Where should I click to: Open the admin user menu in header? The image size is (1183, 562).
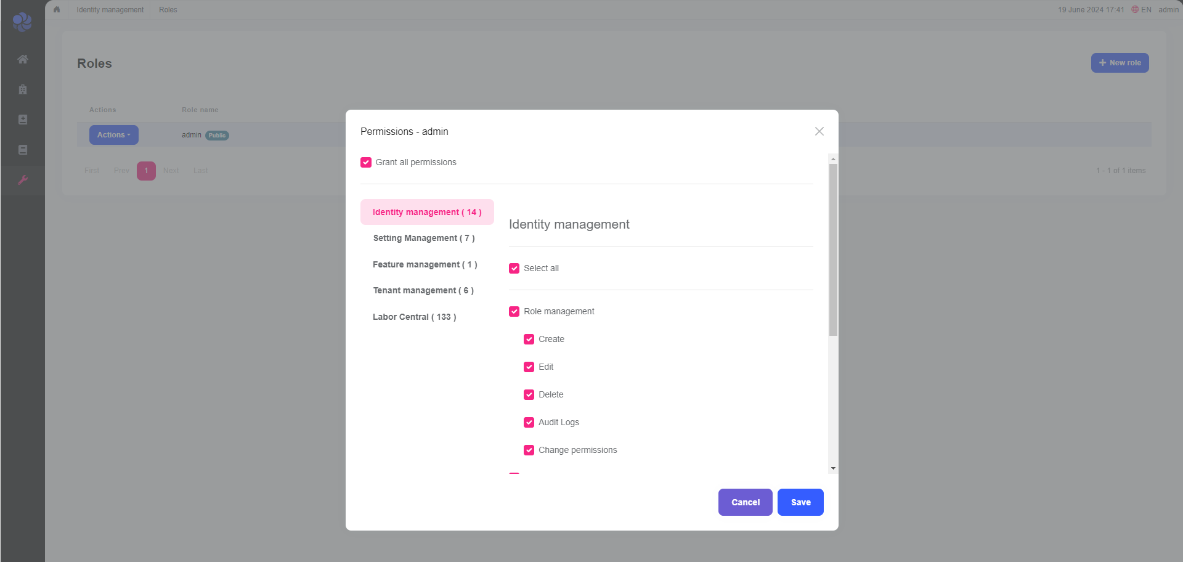point(1168,10)
